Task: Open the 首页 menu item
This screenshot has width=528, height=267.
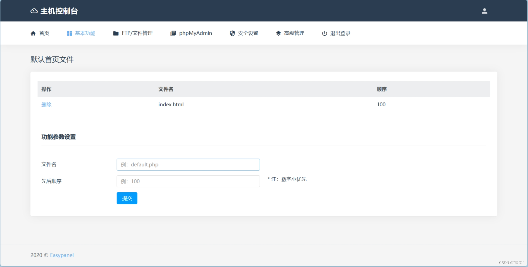Action: 44,33
